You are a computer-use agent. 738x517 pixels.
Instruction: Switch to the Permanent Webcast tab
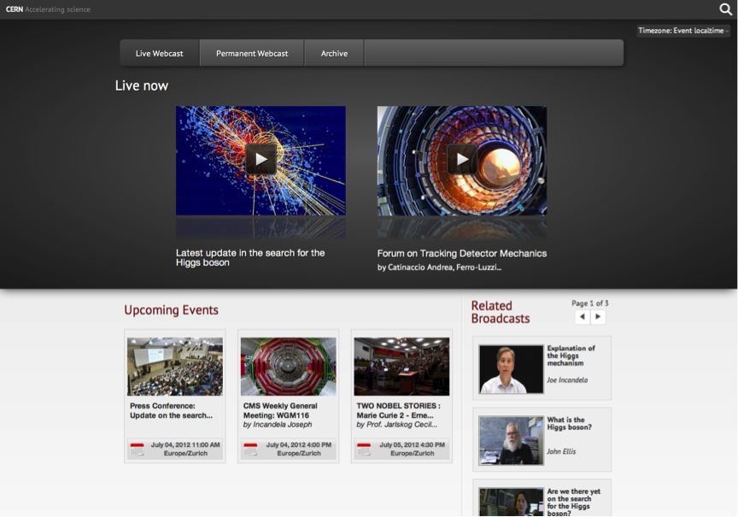coord(251,52)
